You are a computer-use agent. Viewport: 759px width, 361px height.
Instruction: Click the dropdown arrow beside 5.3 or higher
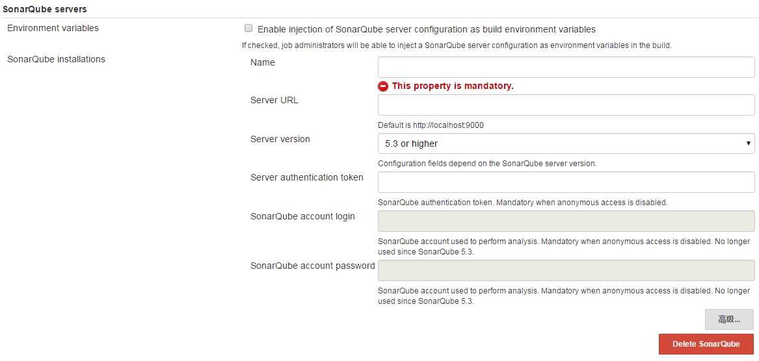tap(749, 143)
